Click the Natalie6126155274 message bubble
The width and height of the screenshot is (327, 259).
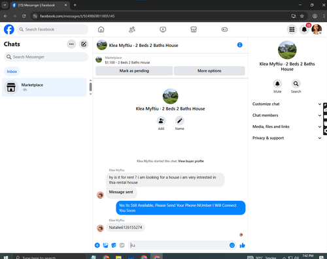coord(126,228)
